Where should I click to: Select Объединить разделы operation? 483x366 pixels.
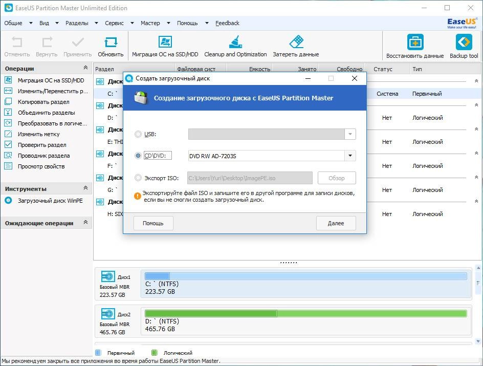point(47,113)
